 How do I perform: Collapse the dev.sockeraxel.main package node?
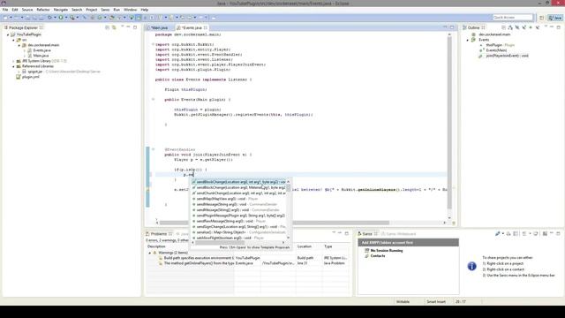click(19, 45)
